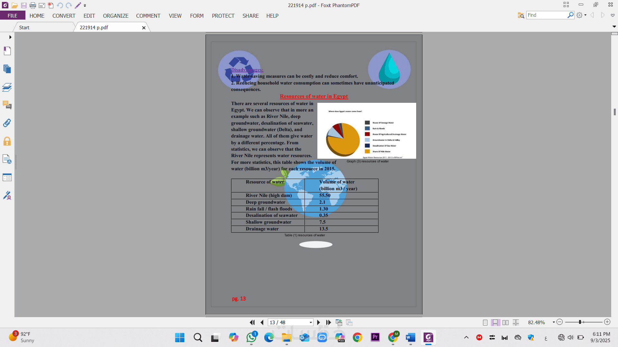
Task: Open the COMMENT ribbon tab
Action: (x=148, y=16)
